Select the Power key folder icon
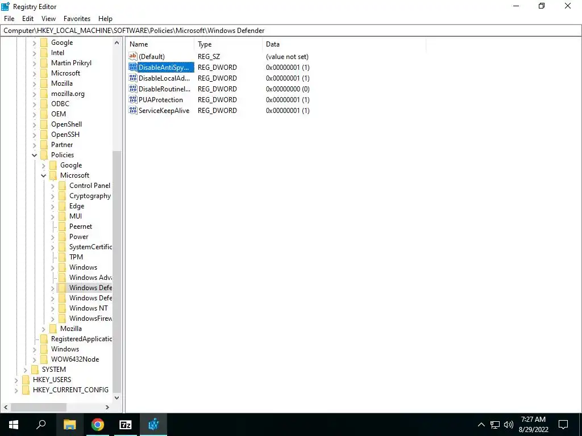 63,237
